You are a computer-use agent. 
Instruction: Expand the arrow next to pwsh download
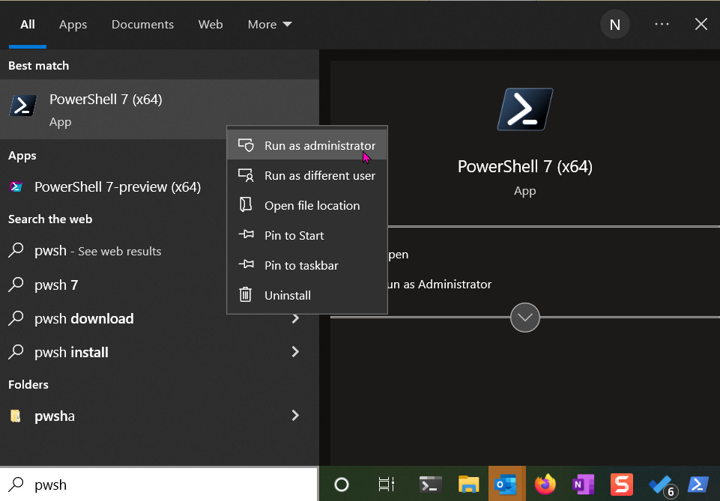click(296, 318)
